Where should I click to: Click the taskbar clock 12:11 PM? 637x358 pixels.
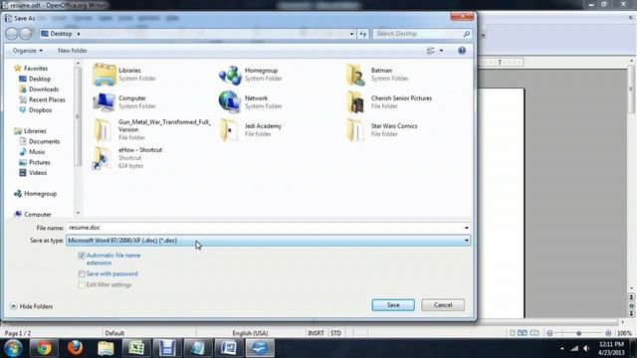tap(611, 344)
